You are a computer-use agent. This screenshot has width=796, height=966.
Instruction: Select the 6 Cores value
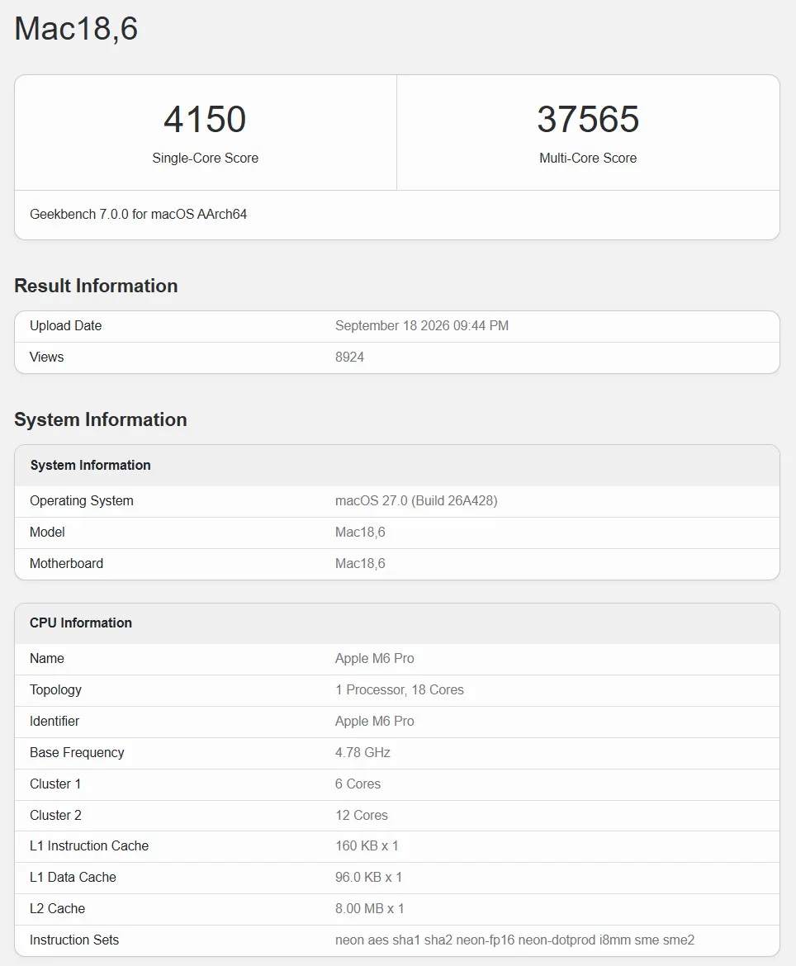tap(358, 784)
